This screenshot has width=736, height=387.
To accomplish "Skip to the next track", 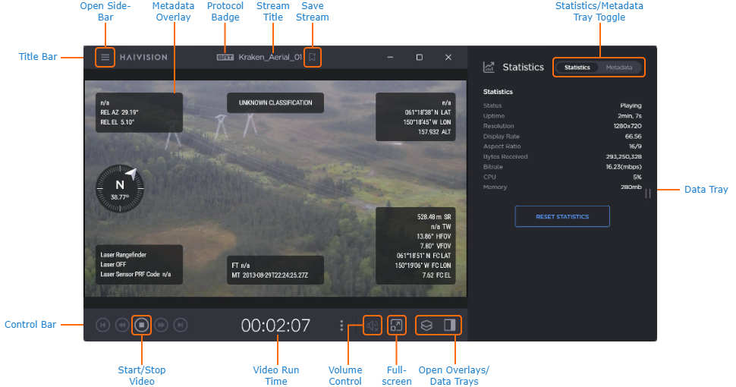I will click(180, 326).
